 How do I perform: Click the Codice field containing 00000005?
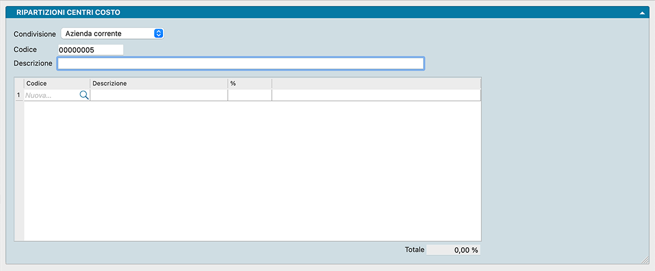[x=90, y=50]
